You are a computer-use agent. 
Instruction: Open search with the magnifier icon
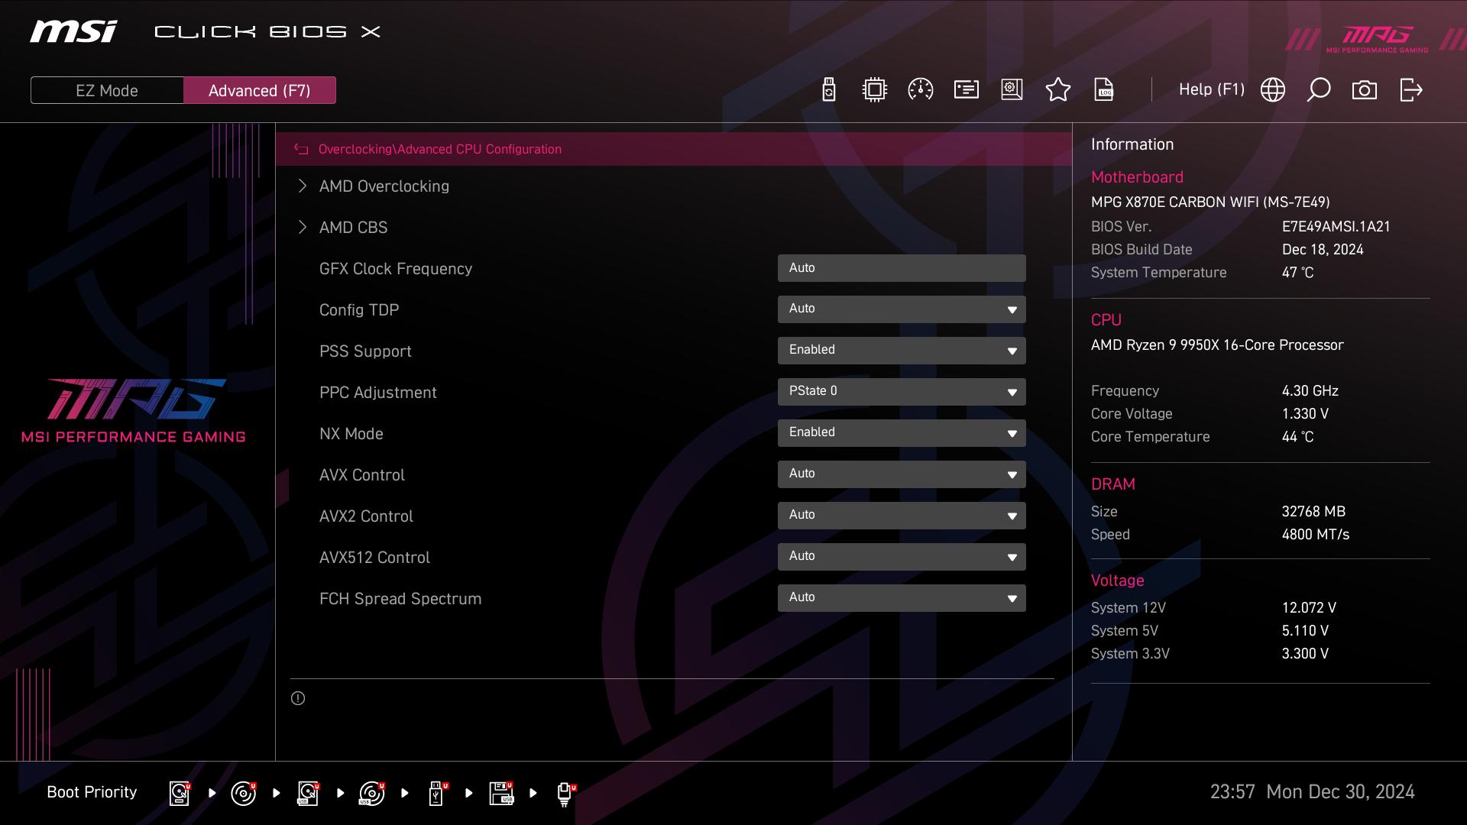click(1318, 90)
